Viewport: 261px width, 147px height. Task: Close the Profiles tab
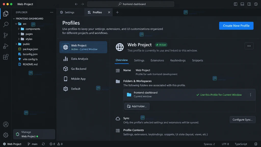click(x=109, y=12)
